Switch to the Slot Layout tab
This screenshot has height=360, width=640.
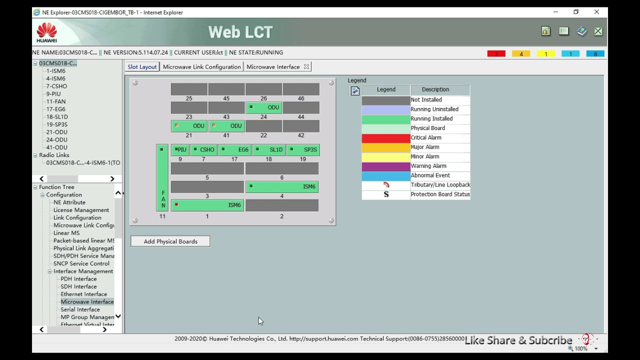(142, 66)
